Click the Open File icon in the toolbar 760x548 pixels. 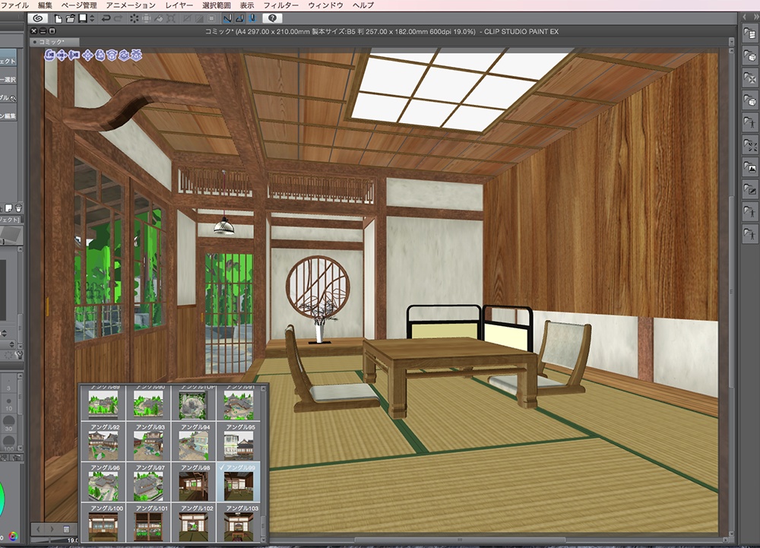[x=70, y=17]
